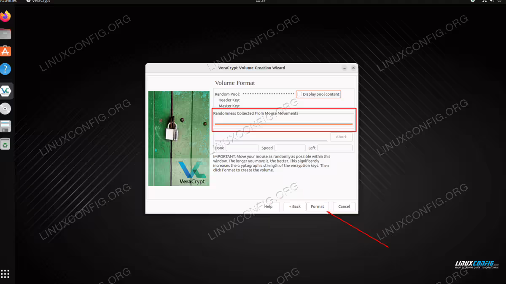The width and height of the screenshot is (506, 284).
Task: Click the VeraCrypt padlock wizard image
Action: tap(179, 139)
